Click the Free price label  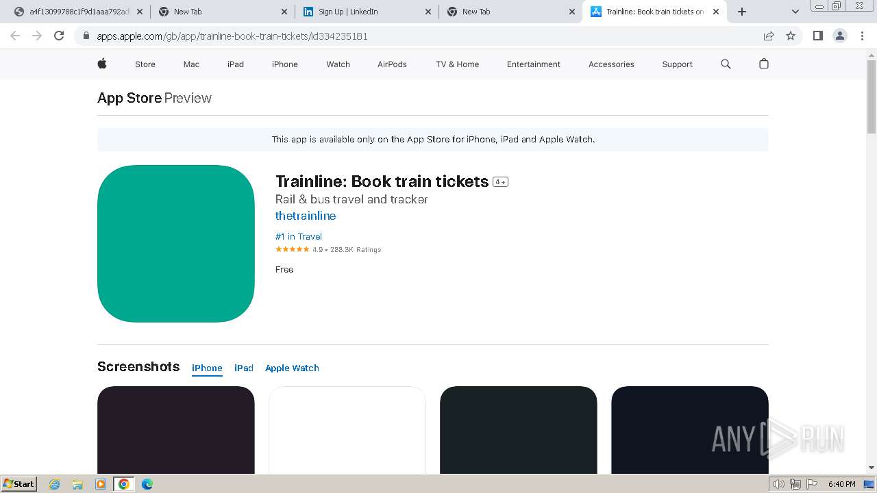[x=284, y=270]
